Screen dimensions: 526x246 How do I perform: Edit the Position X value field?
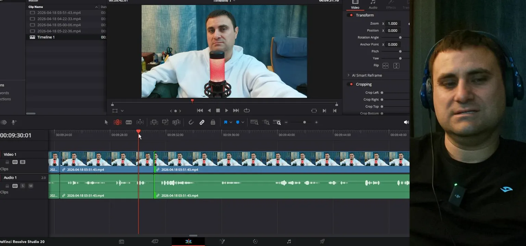[393, 30]
